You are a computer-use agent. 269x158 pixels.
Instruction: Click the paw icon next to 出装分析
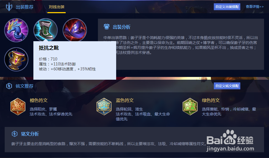click(106, 27)
